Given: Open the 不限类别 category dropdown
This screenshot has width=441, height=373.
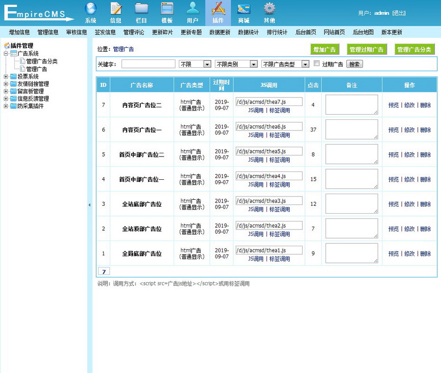Looking at the screenshot, I should tap(236, 64).
